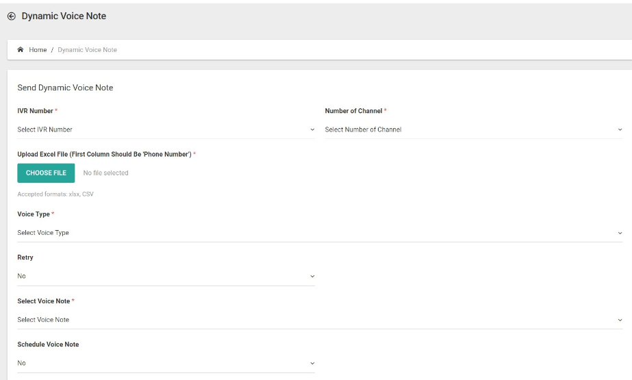Click the Select Voice Note chevron arrow

(x=620, y=320)
